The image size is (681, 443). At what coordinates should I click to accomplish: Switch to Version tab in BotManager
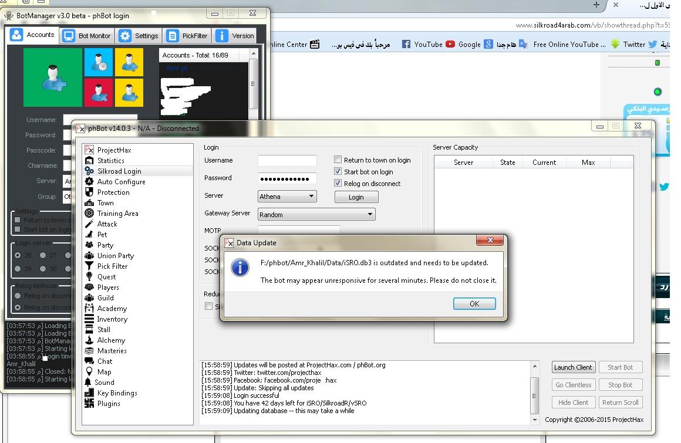point(235,36)
